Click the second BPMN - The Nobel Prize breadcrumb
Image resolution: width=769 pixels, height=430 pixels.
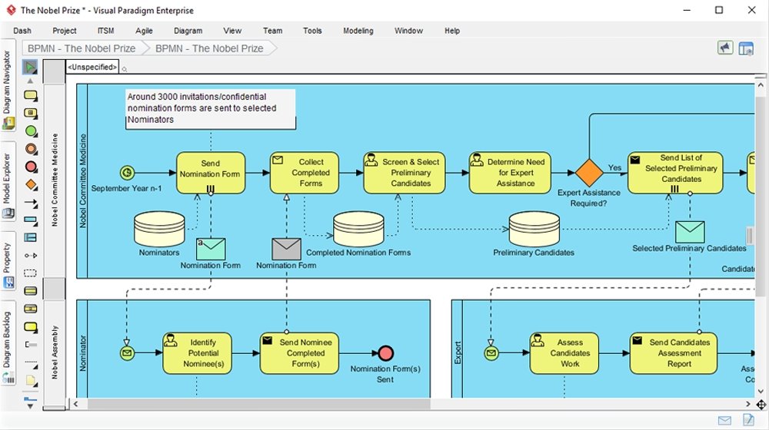[x=209, y=48]
